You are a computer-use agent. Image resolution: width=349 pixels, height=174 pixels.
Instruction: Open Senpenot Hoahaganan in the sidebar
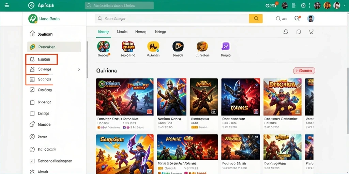pos(51,161)
